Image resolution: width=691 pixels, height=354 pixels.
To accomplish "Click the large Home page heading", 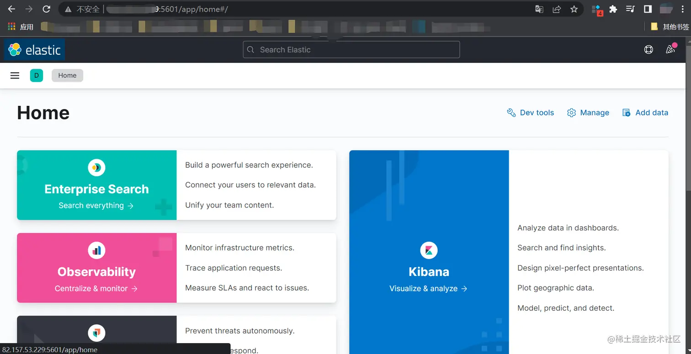I will [43, 113].
